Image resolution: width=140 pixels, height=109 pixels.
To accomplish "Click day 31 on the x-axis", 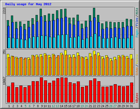I will [131, 106].
